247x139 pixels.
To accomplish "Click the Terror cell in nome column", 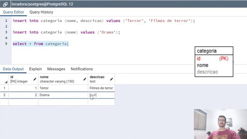I will tap(63, 88).
